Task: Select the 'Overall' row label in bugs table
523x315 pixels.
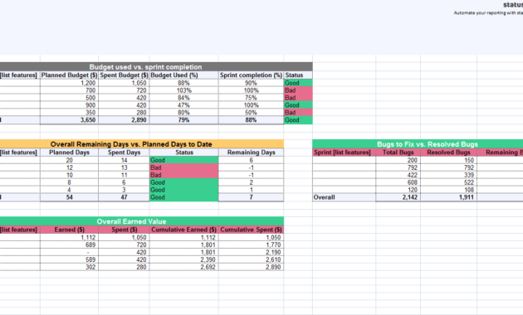Action: [x=344, y=197]
